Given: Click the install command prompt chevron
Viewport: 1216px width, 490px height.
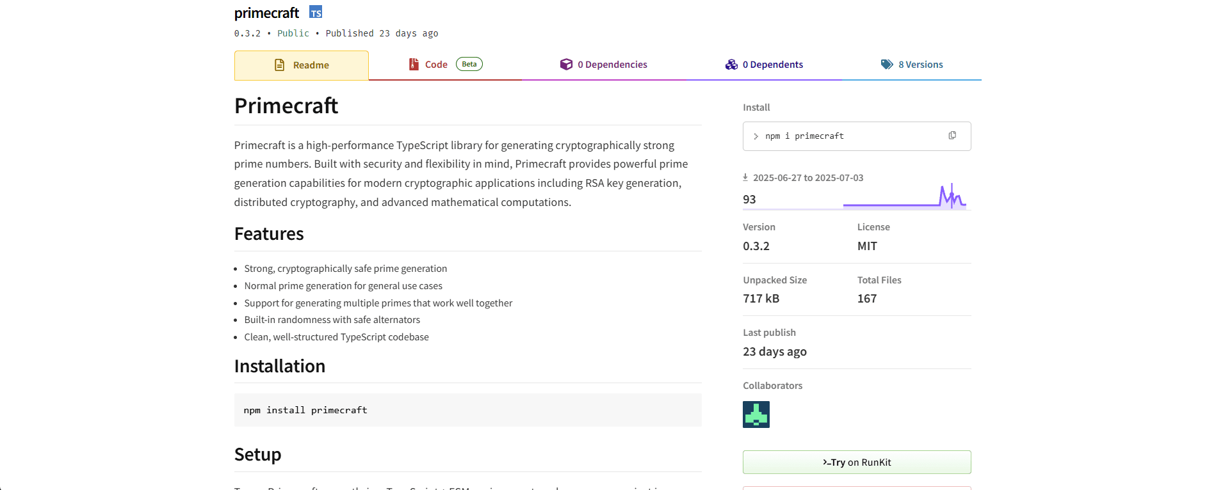Looking at the screenshot, I should (756, 136).
